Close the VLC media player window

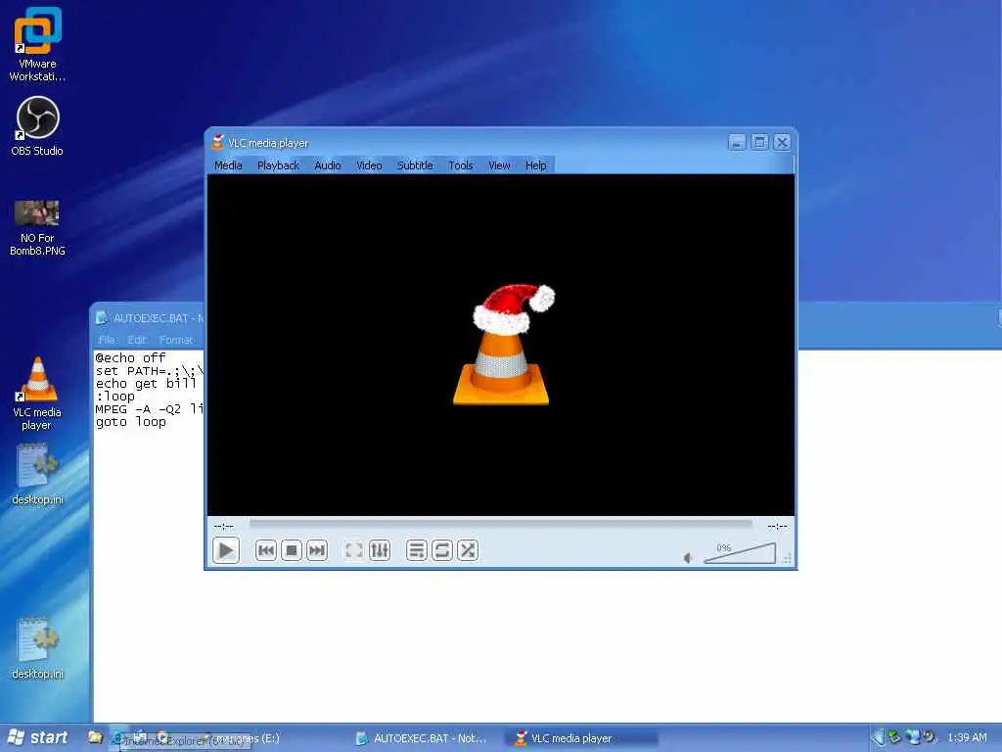pyautogui.click(x=782, y=142)
